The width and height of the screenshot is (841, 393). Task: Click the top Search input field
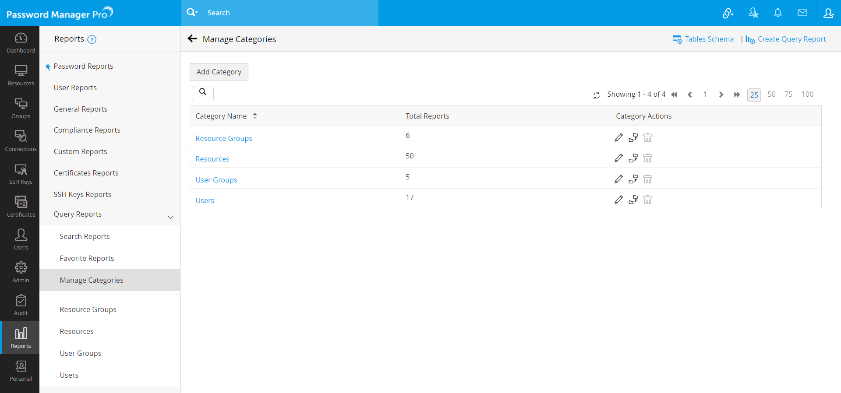[x=291, y=13]
